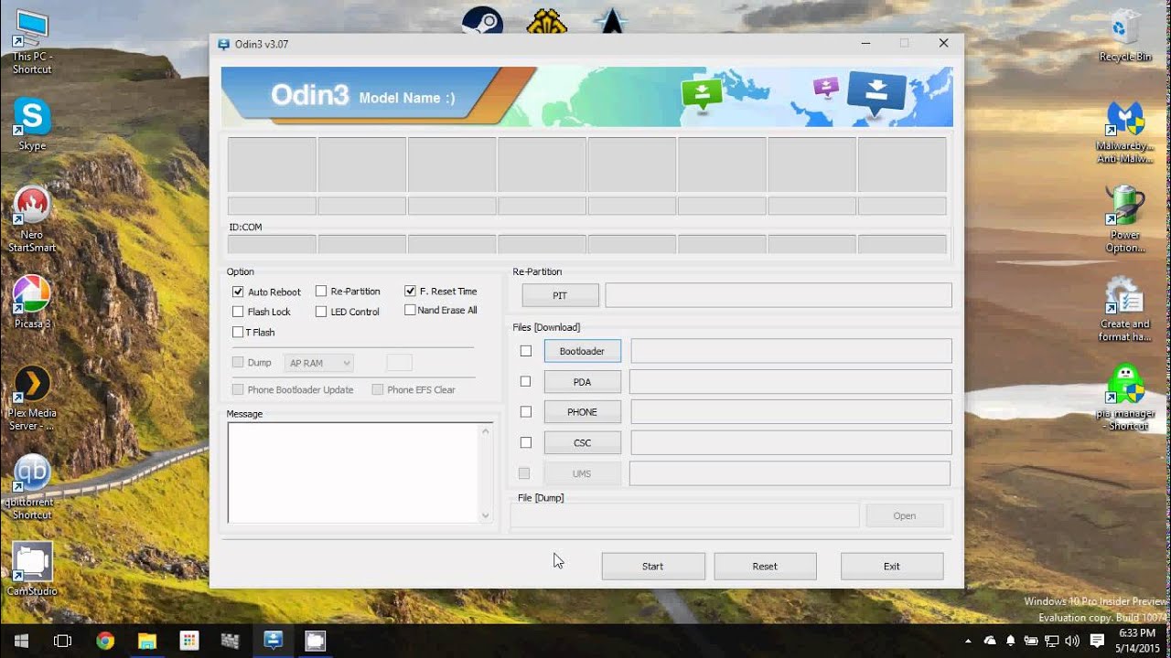
Task: Enable the Nand Erase All checkbox
Action: (410, 310)
